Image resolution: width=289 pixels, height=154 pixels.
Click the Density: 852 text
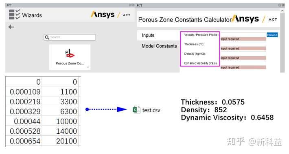coord(204,110)
